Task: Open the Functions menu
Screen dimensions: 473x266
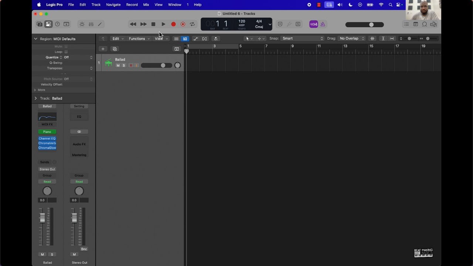Action: pos(139,39)
